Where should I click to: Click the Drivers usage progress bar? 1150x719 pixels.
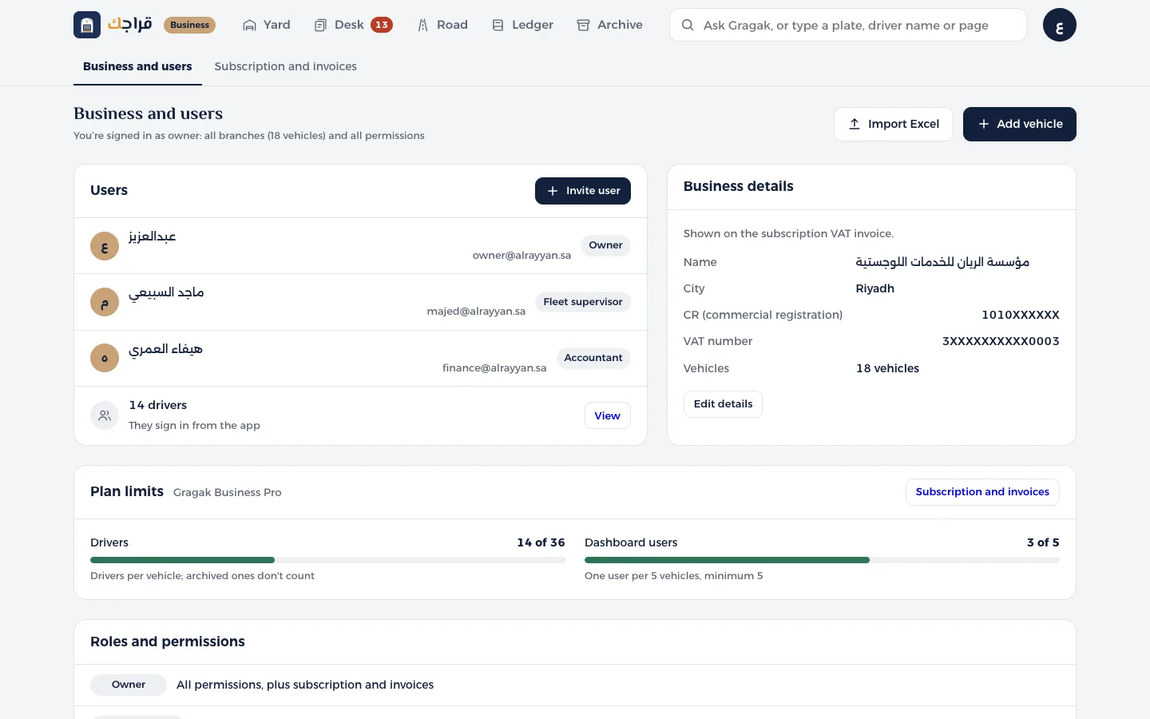click(327, 560)
